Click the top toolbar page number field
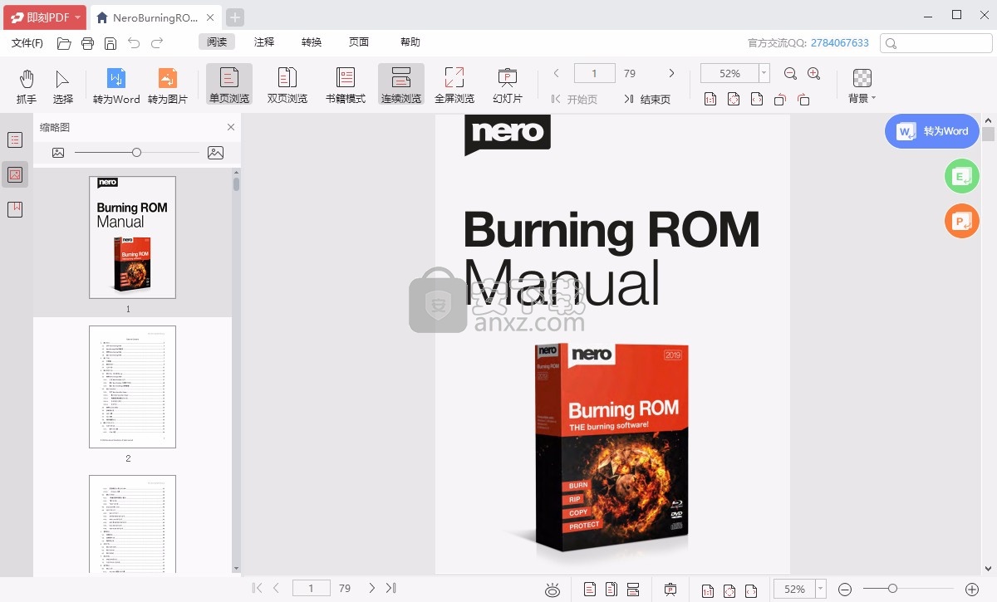 coord(595,74)
